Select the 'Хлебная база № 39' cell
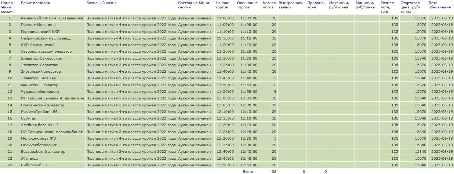454x174 pixels. pos(52,125)
